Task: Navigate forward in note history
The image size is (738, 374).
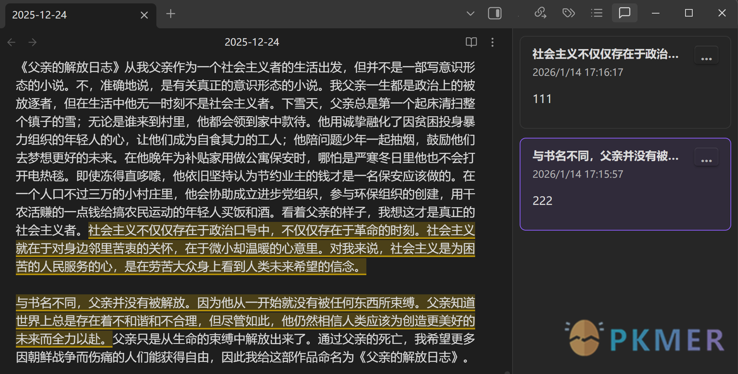Action: [x=33, y=42]
